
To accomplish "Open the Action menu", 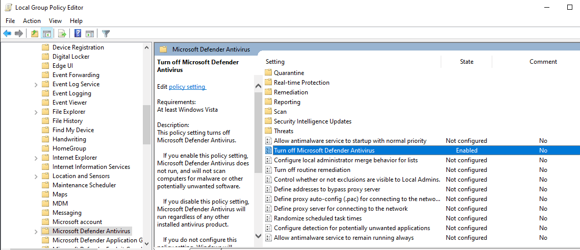I will (32, 21).
